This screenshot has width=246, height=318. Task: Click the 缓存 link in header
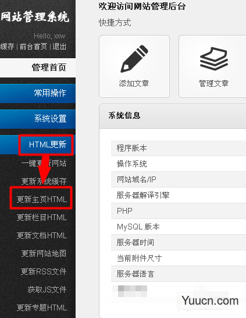tap(7, 47)
